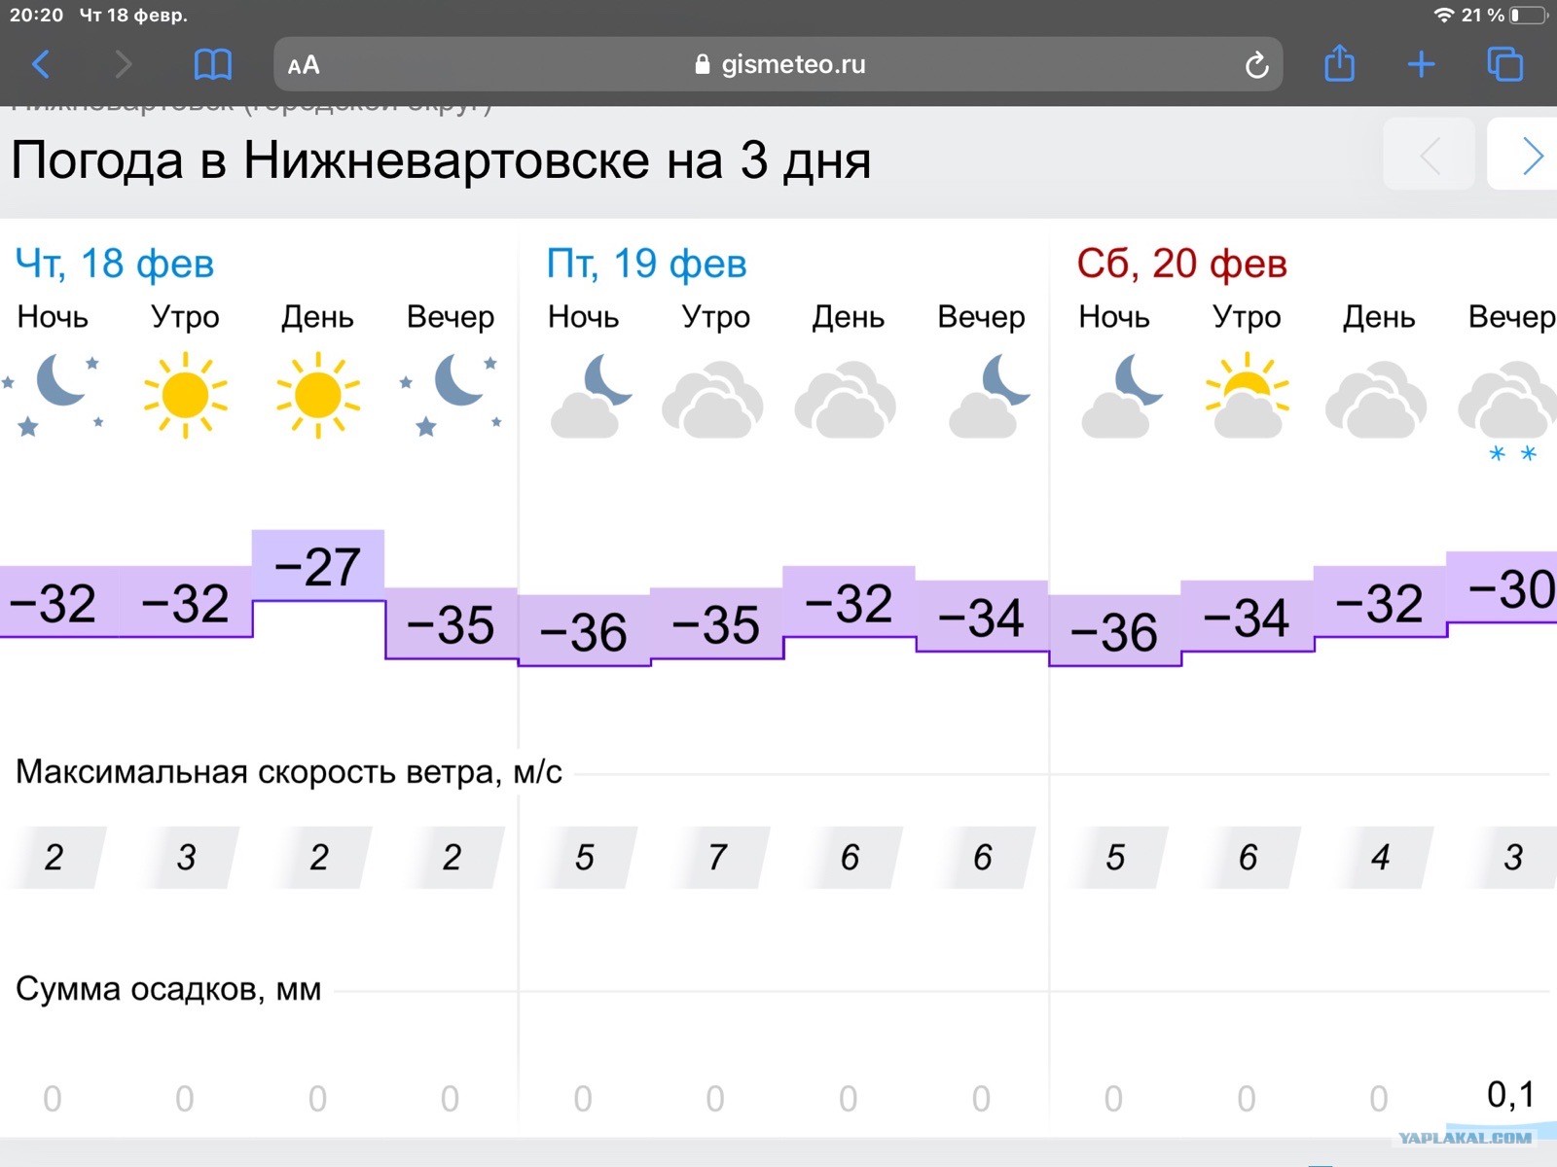The image size is (1557, 1167).
Task: Open the share sheet icon
Action: pos(1340,64)
